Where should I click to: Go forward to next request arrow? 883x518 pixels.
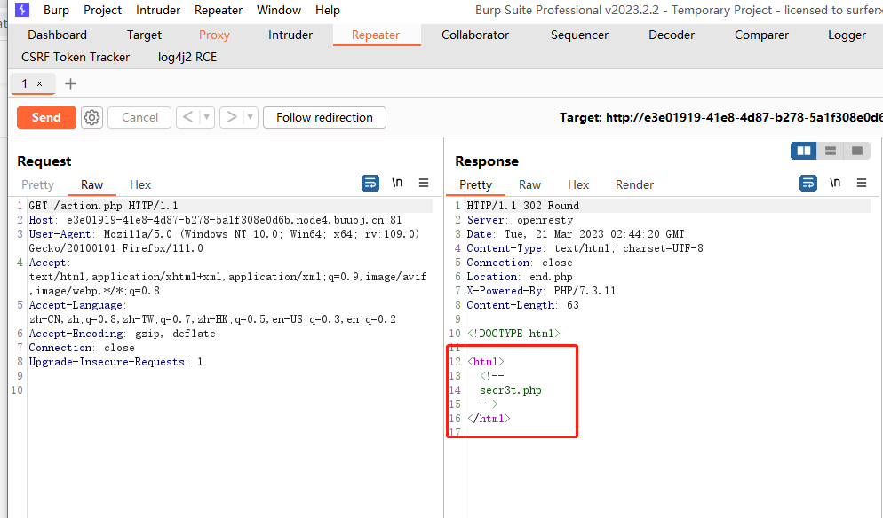pos(232,117)
